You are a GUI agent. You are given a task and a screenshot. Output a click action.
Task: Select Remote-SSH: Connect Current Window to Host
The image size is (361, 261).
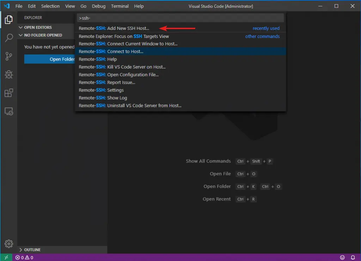click(180, 44)
